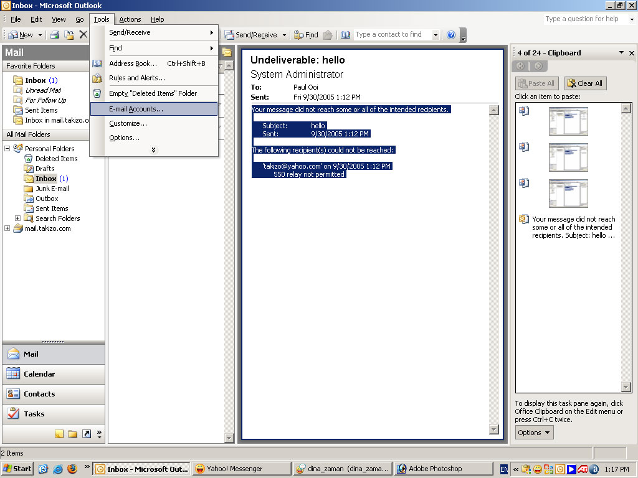
Task: Click the Clipboard Clear All button
Action: click(586, 83)
